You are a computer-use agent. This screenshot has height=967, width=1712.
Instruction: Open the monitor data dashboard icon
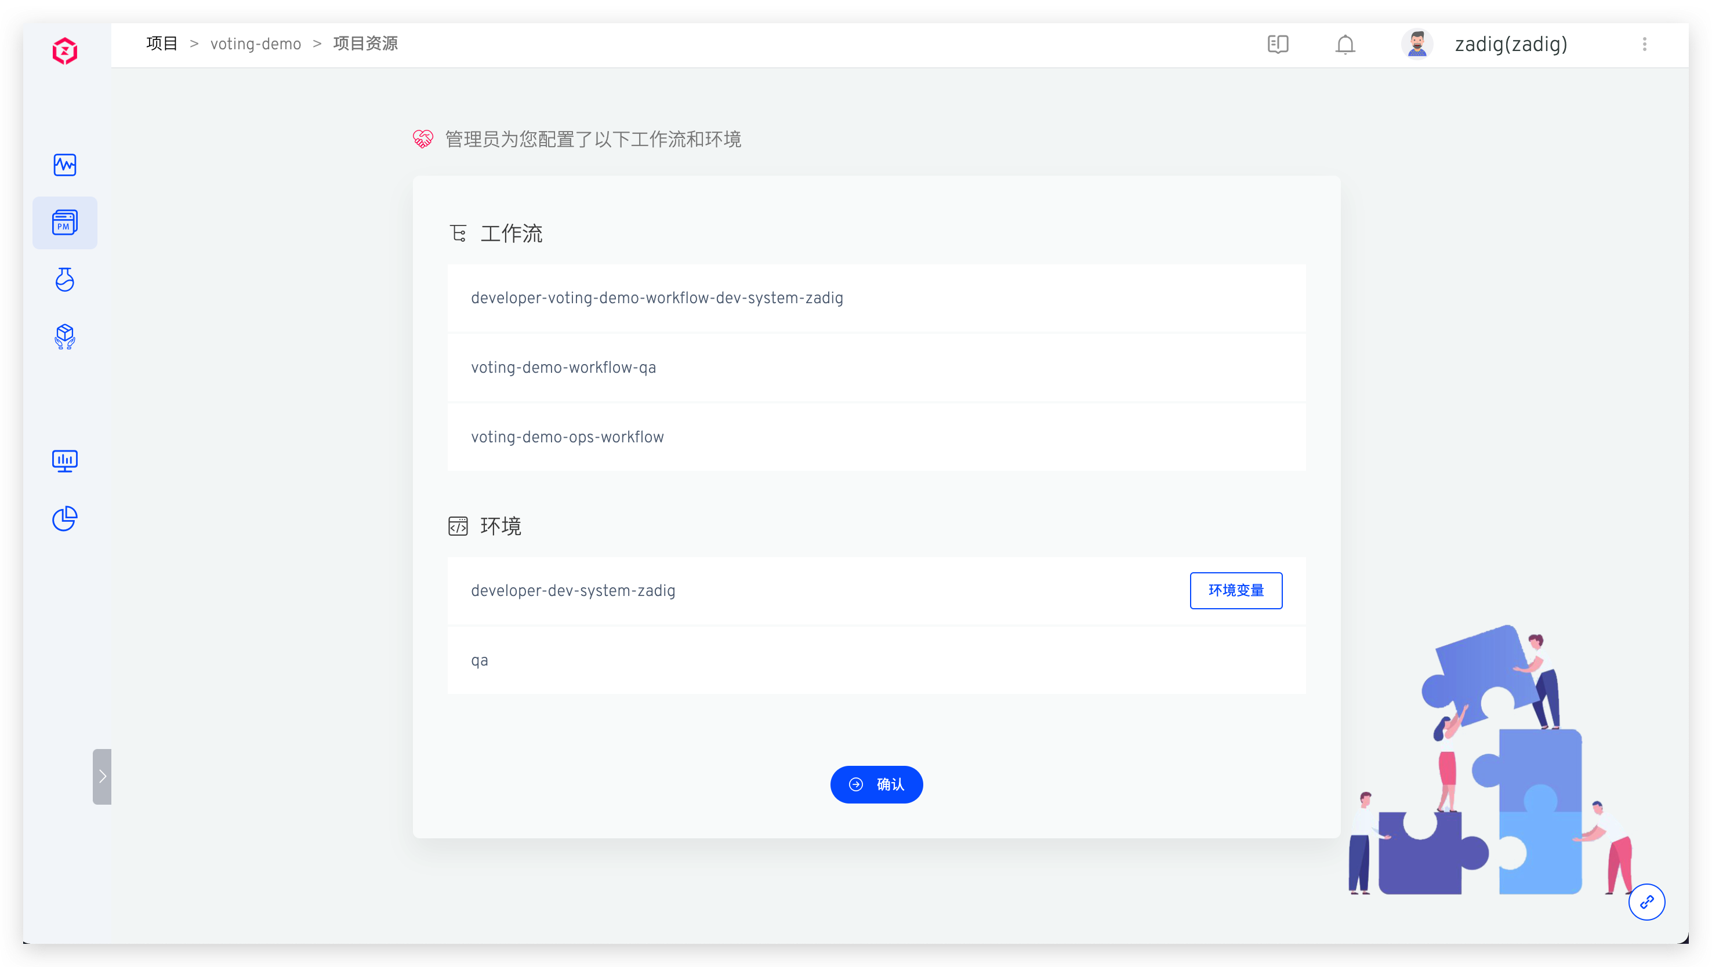64,460
